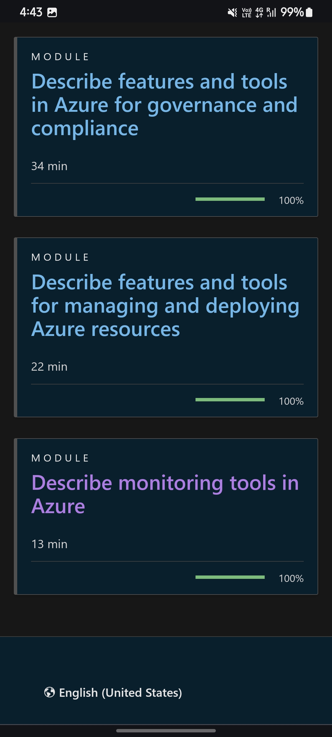Tap the 34 min duration text
The height and width of the screenshot is (737, 332).
[49, 166]
